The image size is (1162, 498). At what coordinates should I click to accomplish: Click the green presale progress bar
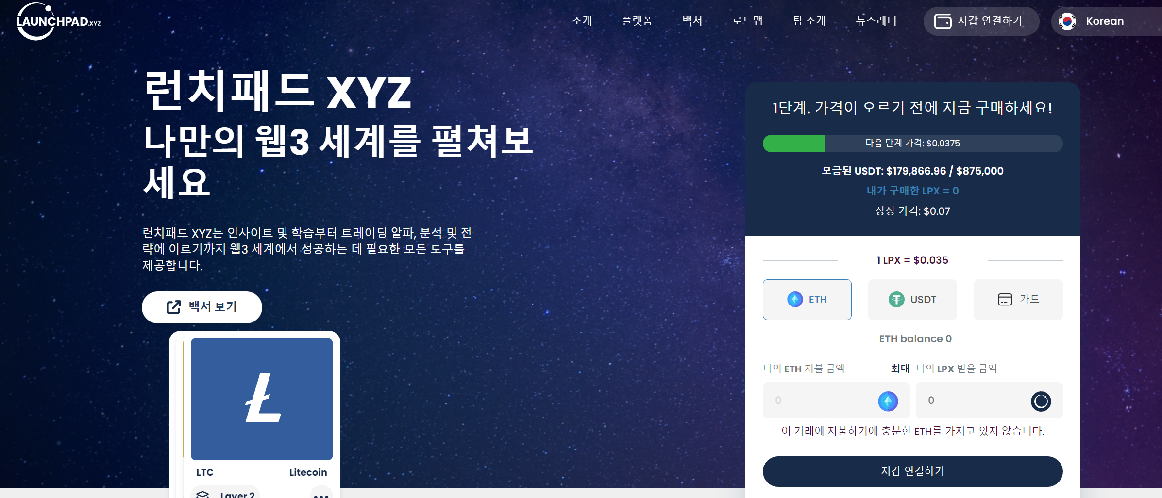pyautogui.click(x=793, y=144)
